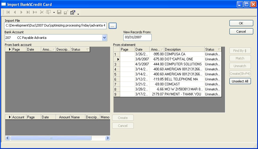Go to next record arrow

click(21, 12)
